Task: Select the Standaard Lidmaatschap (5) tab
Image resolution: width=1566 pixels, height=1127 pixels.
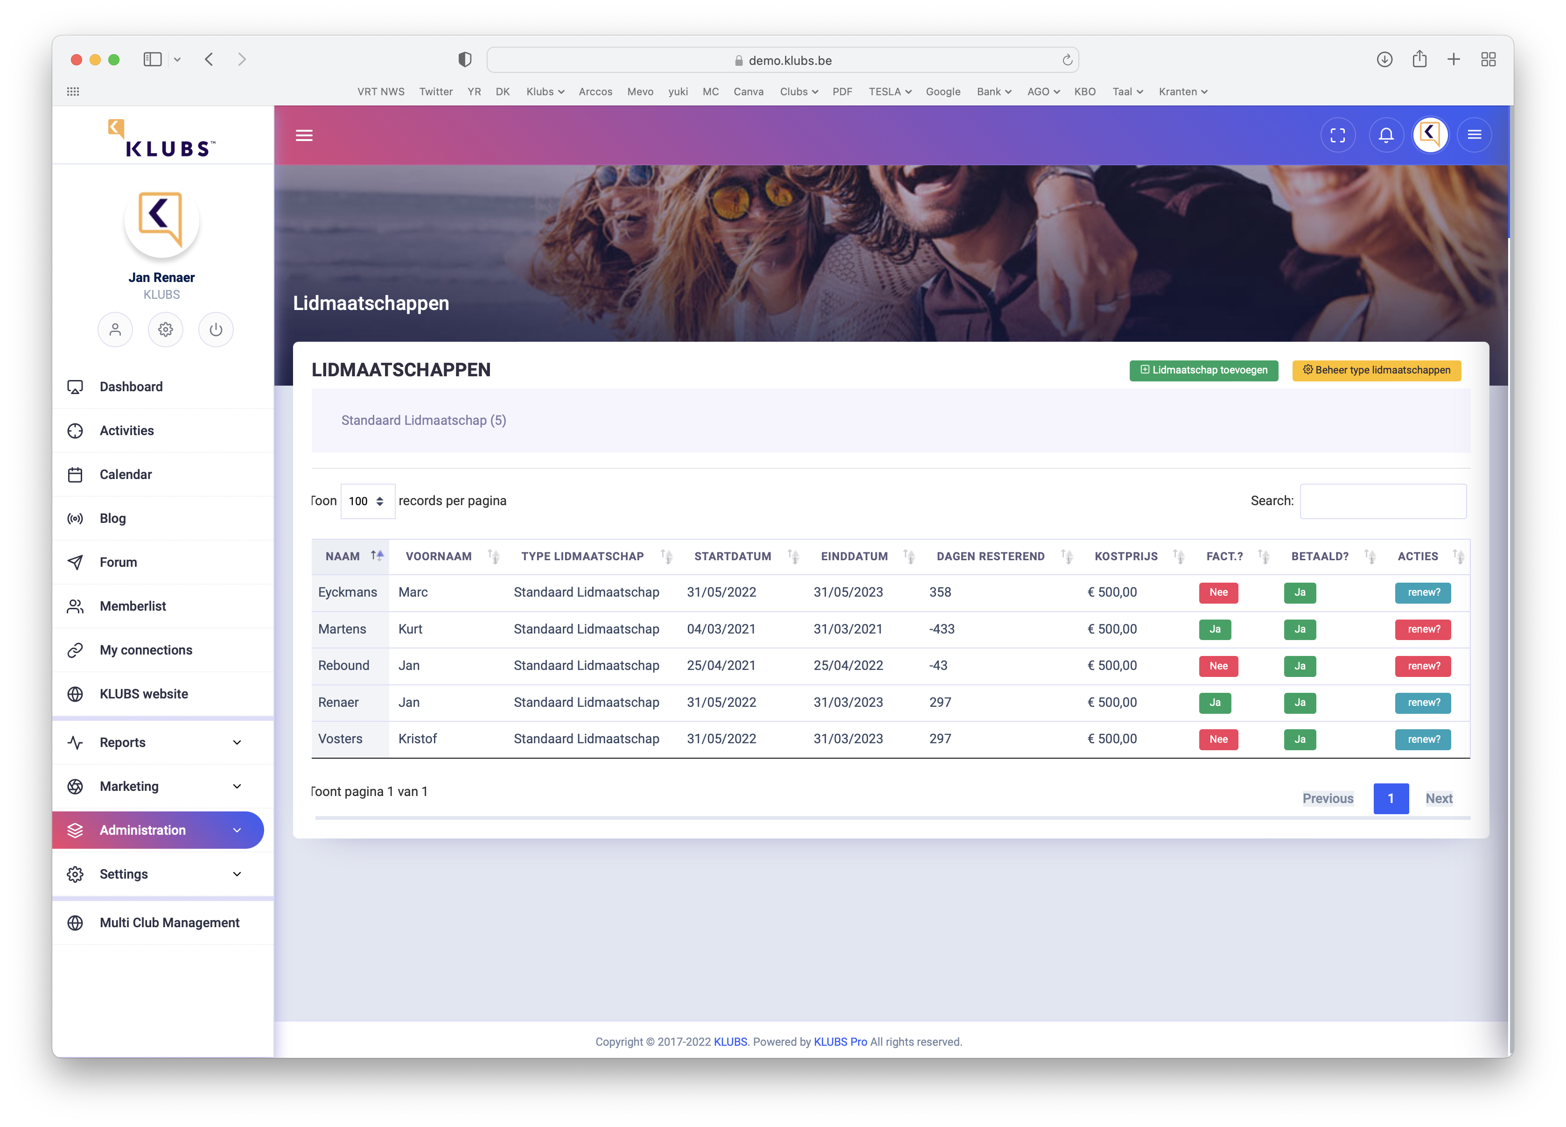Action: pyautogui.click(x=423, y=420)
